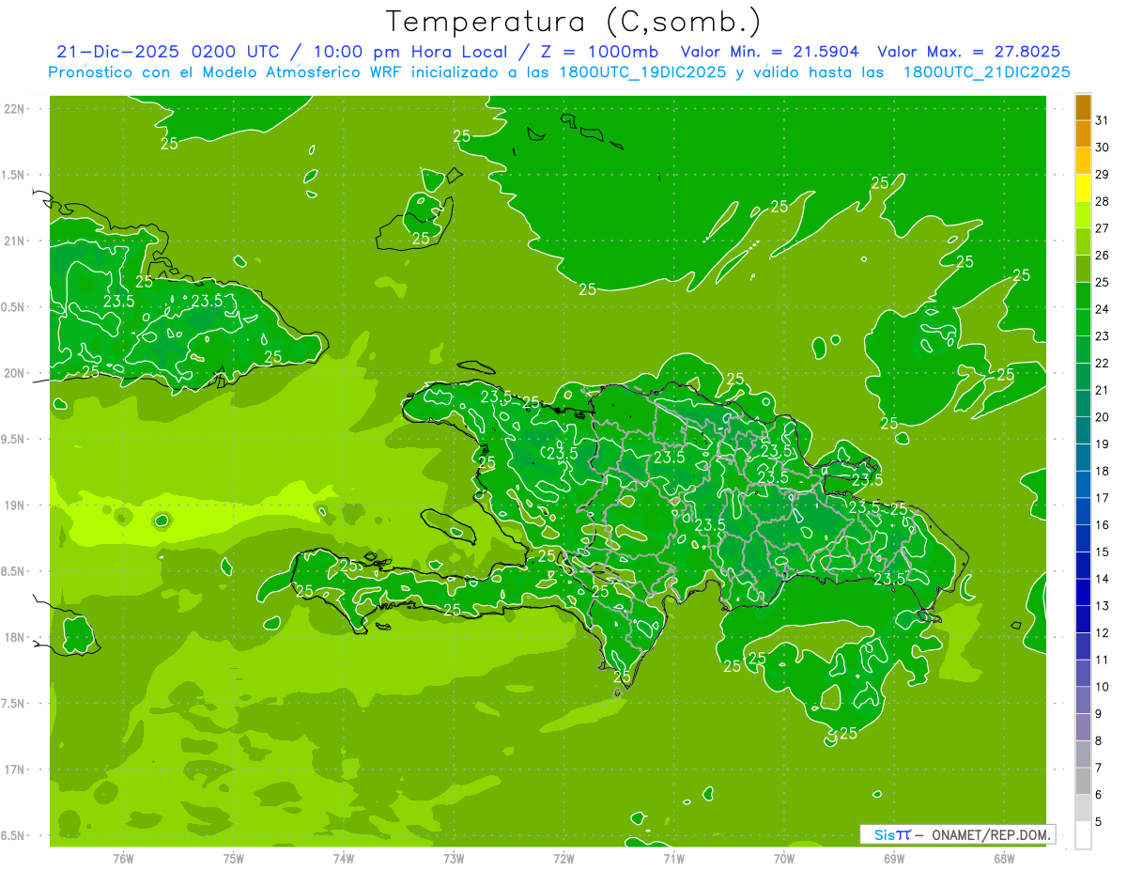Click the '76W' longitude axis label
The image size is (1127, 871).
[123, 858]
